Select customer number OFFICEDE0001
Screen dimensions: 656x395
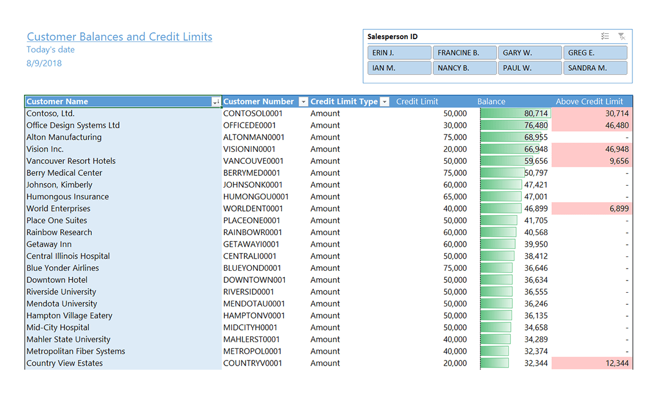249,125
